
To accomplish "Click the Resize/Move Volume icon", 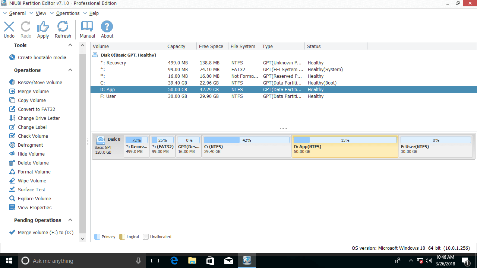I will [12, 82].
